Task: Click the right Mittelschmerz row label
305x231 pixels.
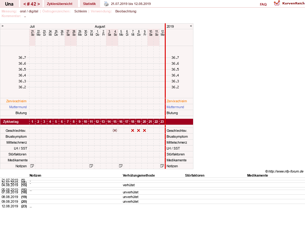Action: pos(177,142)
